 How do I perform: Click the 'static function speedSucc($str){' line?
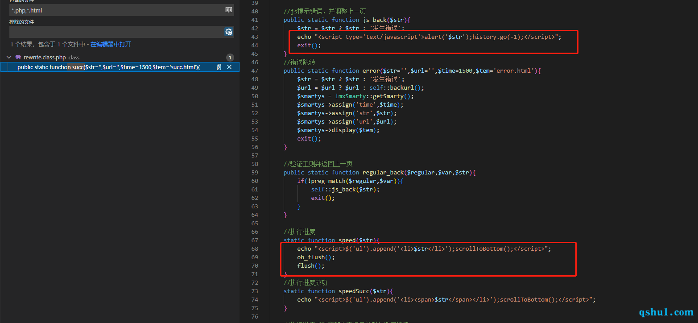pos(339,291)
